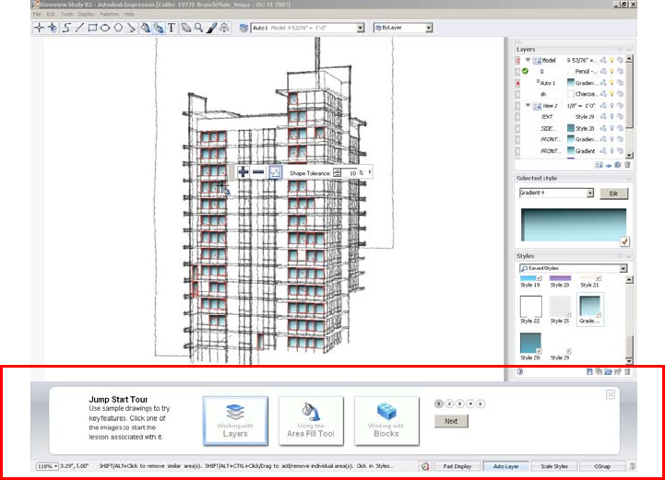The width and height of the screenshot is (665, 480).
Task: Open the ByLayer dropdown
Action: pyautogui.click(x=429, y=29)
